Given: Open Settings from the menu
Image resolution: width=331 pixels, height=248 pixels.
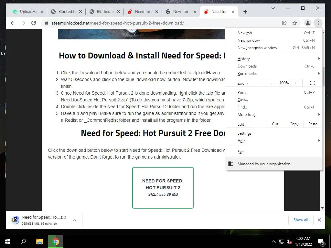Looking at the screenshot, I should [x=274, y=133].
